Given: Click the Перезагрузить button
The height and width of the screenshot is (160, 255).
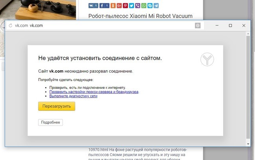Looking at the screenshot, I should (x=56, y=106).
